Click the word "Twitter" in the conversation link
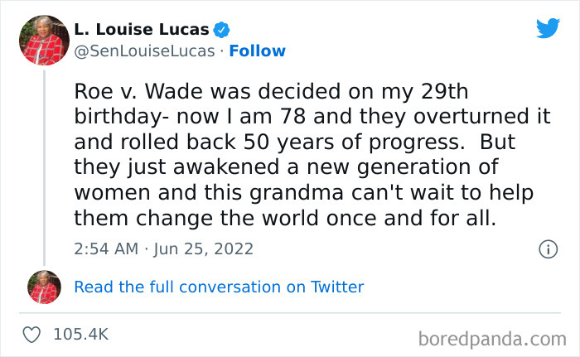The width and height of the screenshot is (580, 357). (x=337, y=287)
